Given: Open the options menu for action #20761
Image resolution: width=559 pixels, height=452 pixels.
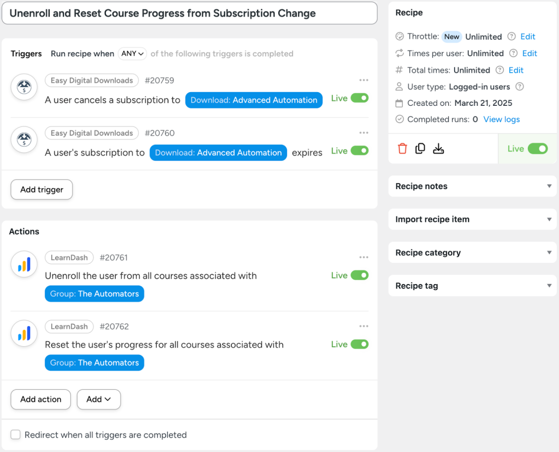Looking at the screenshot, I should [x=364, y=257].
